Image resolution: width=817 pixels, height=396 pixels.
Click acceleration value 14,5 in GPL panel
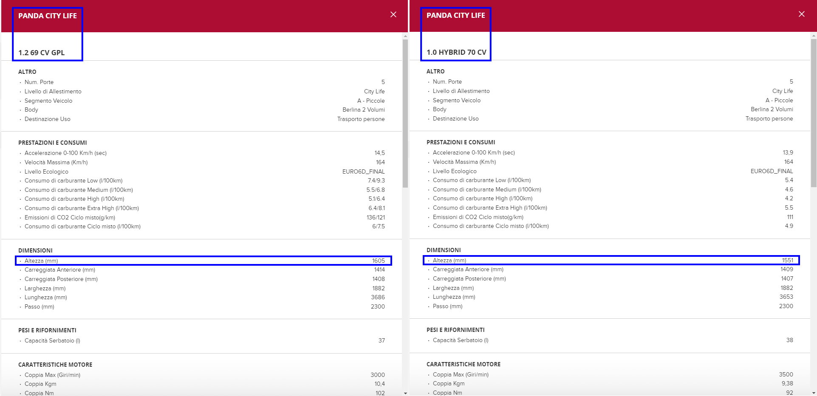[380, 153]
